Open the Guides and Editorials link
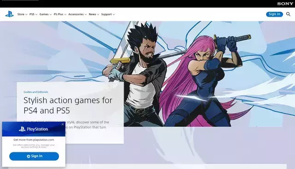 pyautogui.click(x=36, y=92)
